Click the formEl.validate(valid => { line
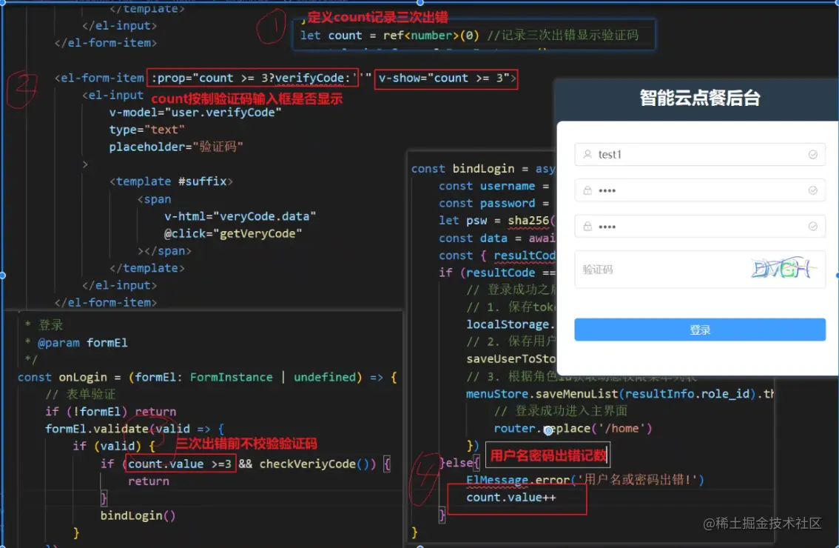Viewport: 839px width, 548px height. 135,429
